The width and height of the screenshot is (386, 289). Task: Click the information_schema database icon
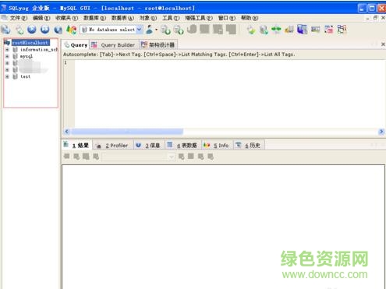tap(16, 49)
